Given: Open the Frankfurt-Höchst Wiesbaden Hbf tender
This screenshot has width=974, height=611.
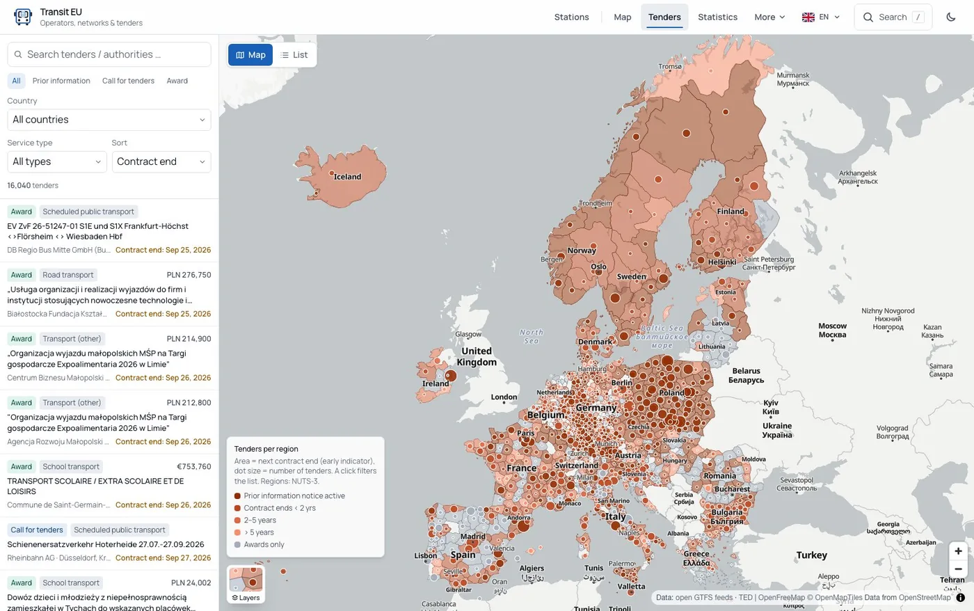Looking at the screenshot, I should (x=109, y=230).
